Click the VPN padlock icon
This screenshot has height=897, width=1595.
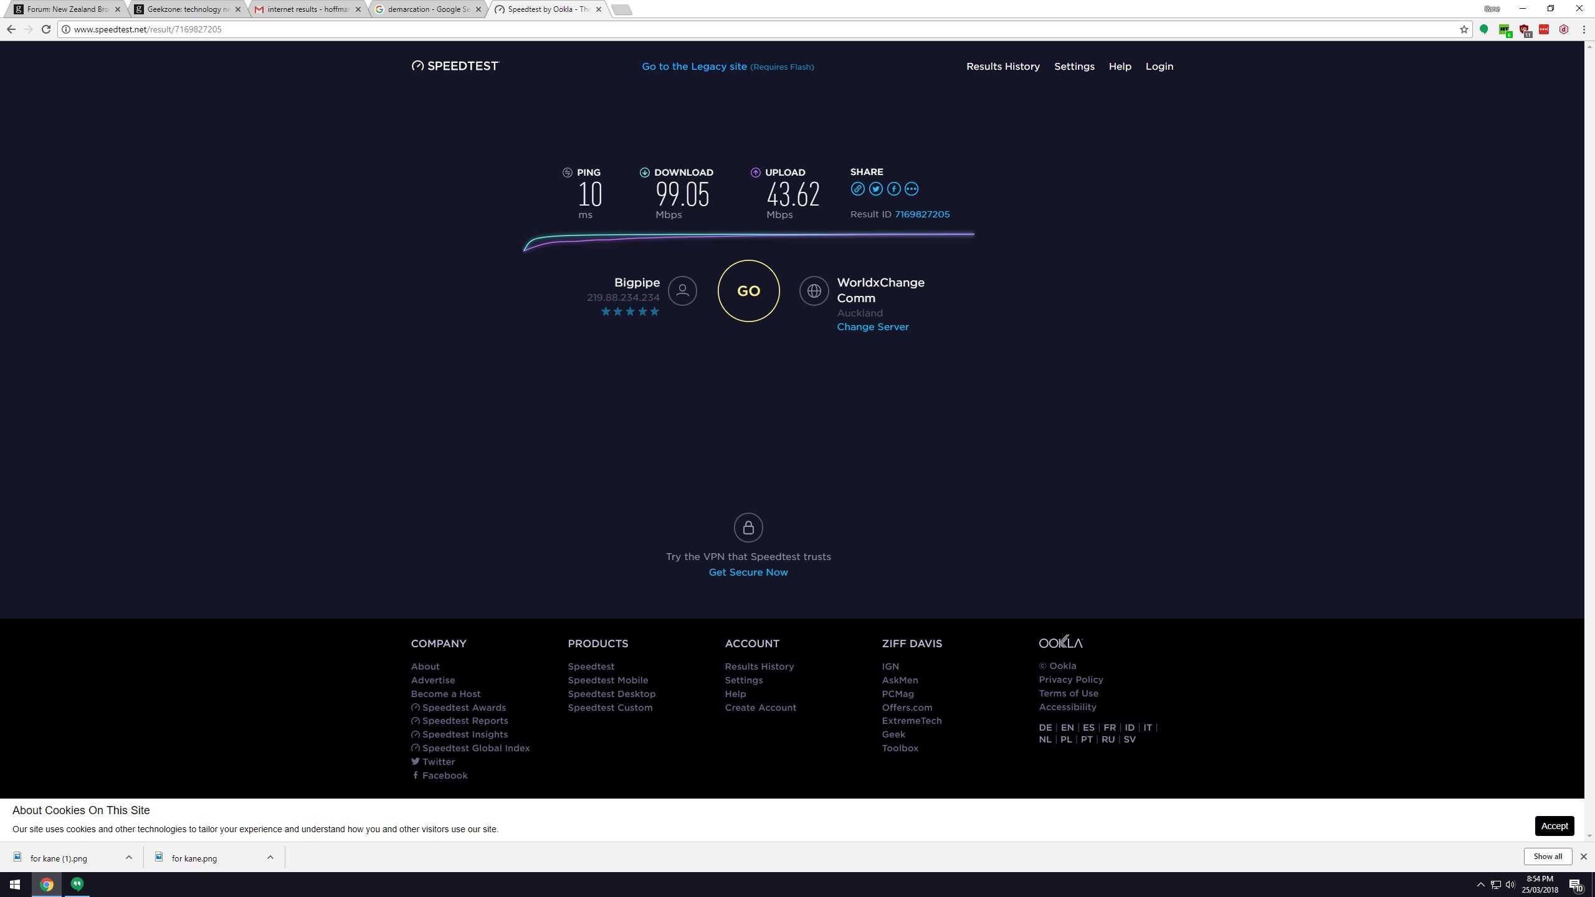748,528
